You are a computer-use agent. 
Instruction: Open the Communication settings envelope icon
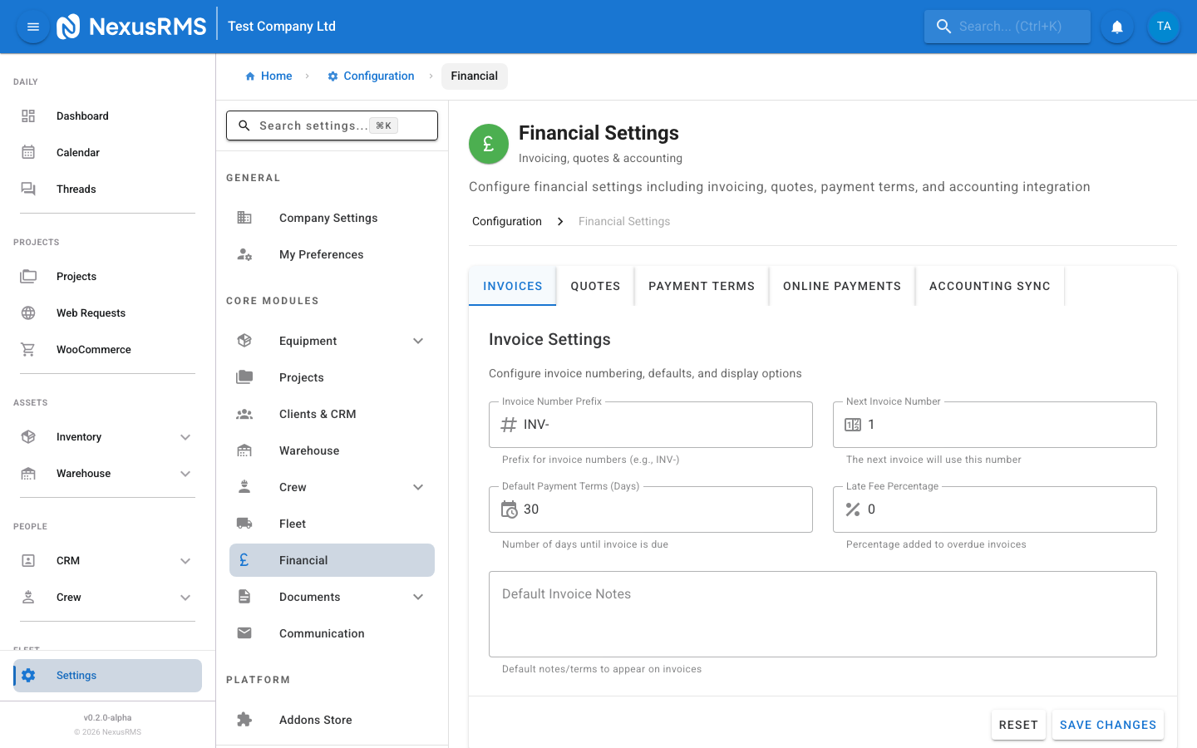tap(244, 632)
